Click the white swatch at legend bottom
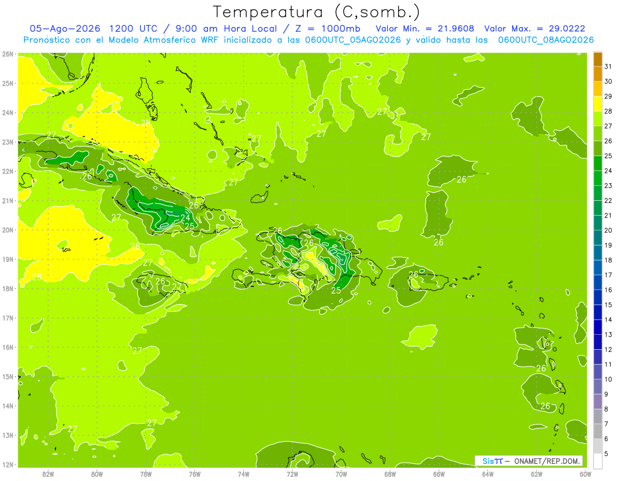622x481 pixels. click(x=598, y=460)
